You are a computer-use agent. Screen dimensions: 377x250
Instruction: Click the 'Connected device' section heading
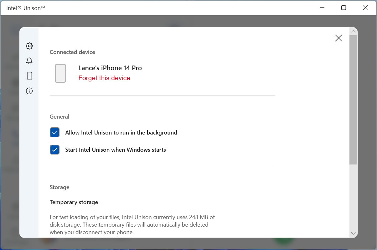[x=72, y=52]
